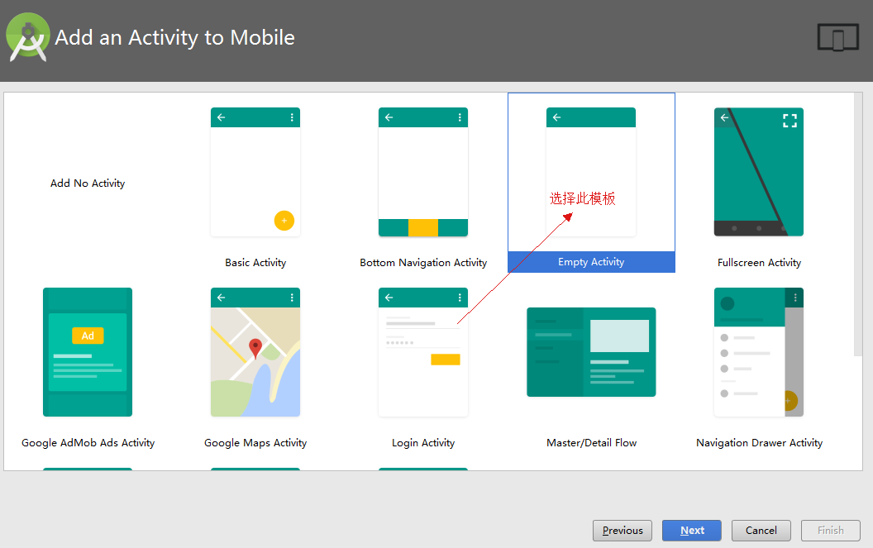Click the Basic Activity label
Screen dimensions: 873x548
tap(255, 263)
